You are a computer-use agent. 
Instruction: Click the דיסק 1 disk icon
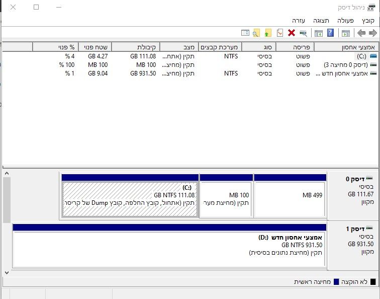(x=369, y=228)
